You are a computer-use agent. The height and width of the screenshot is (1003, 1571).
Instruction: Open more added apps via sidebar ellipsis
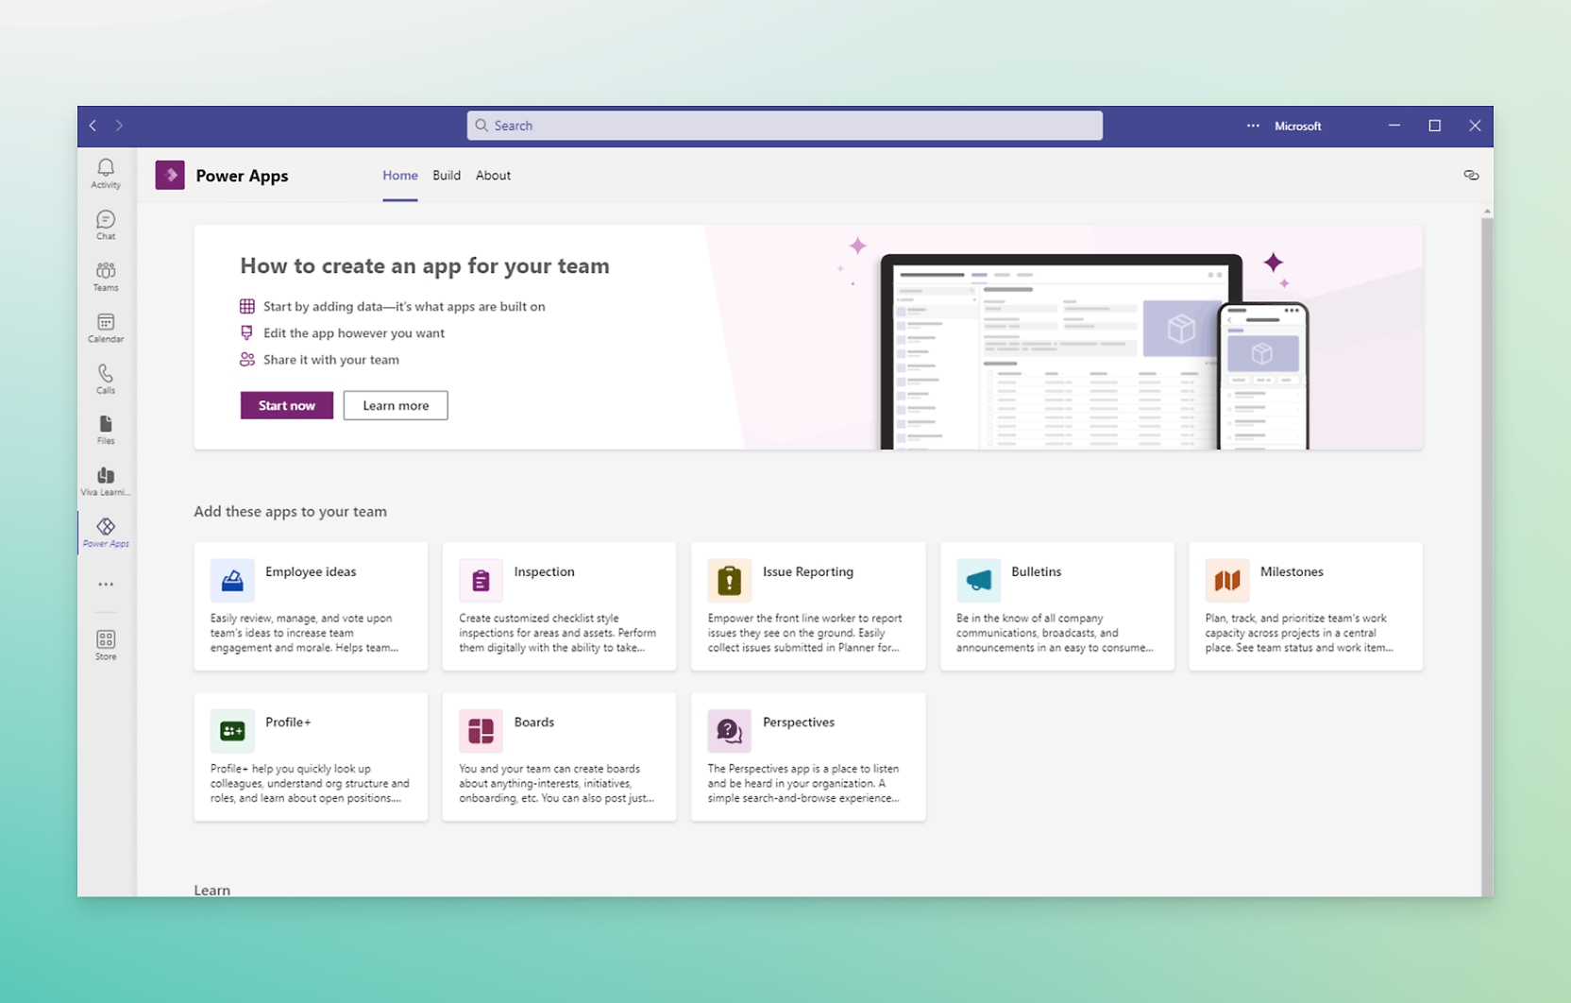pyautogui.click(x=105, y=584)
